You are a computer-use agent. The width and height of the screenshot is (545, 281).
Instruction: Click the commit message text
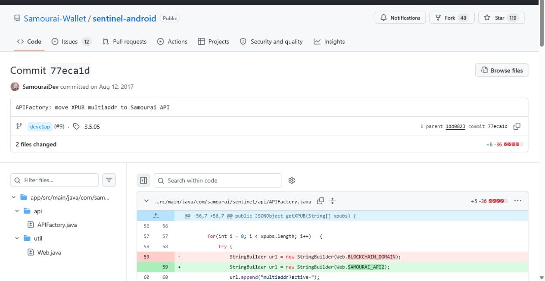pos(93,107)
